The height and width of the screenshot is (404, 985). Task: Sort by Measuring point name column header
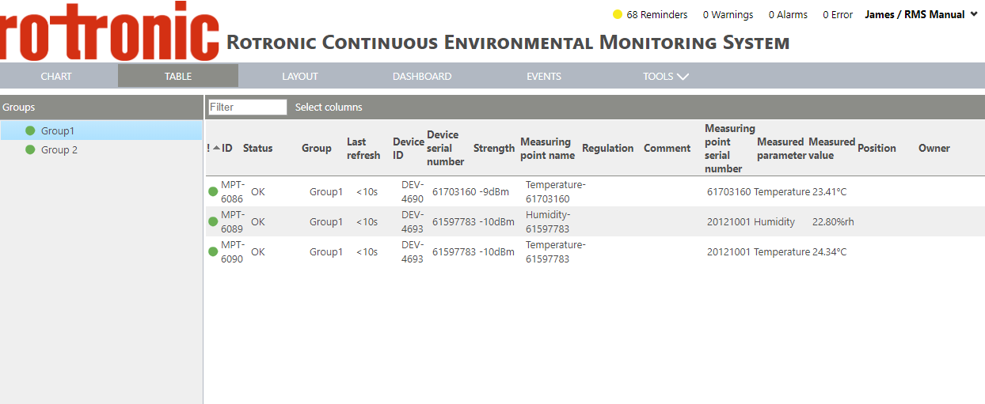click(x=547, y=149)
